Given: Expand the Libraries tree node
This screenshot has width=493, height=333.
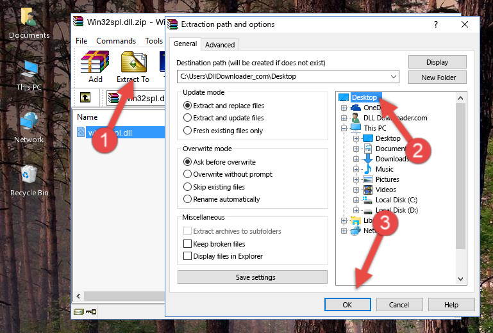Looking at the screenshot, I should point(344,220).
